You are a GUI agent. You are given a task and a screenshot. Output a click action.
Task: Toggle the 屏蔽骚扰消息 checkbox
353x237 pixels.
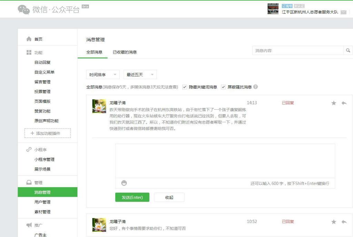(x=223, y=87)
